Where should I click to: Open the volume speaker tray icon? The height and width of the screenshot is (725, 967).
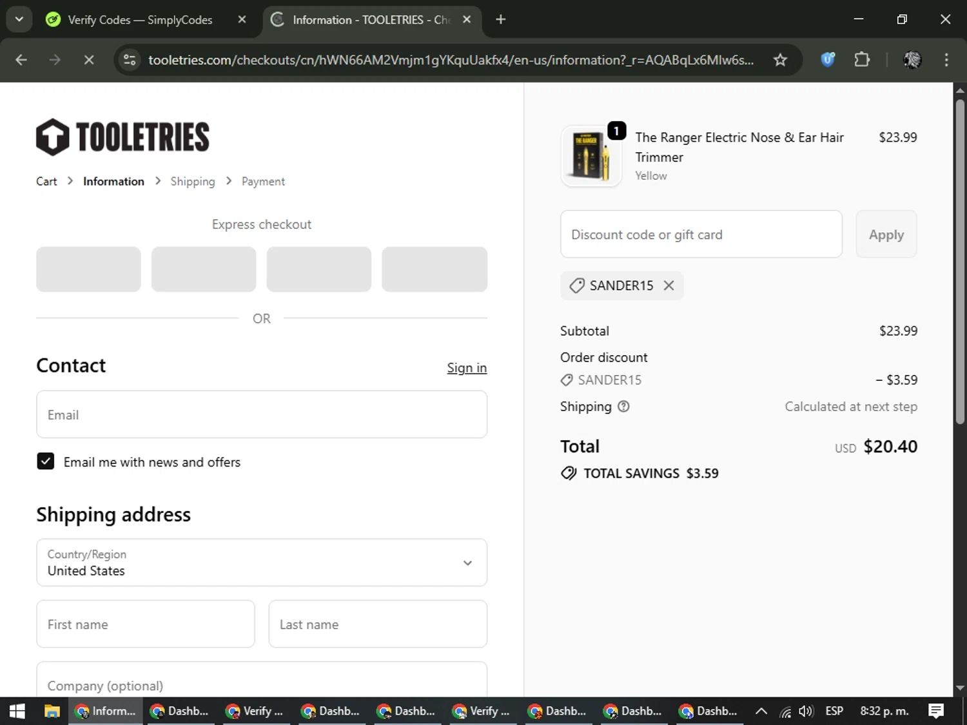tap(806, 711)
